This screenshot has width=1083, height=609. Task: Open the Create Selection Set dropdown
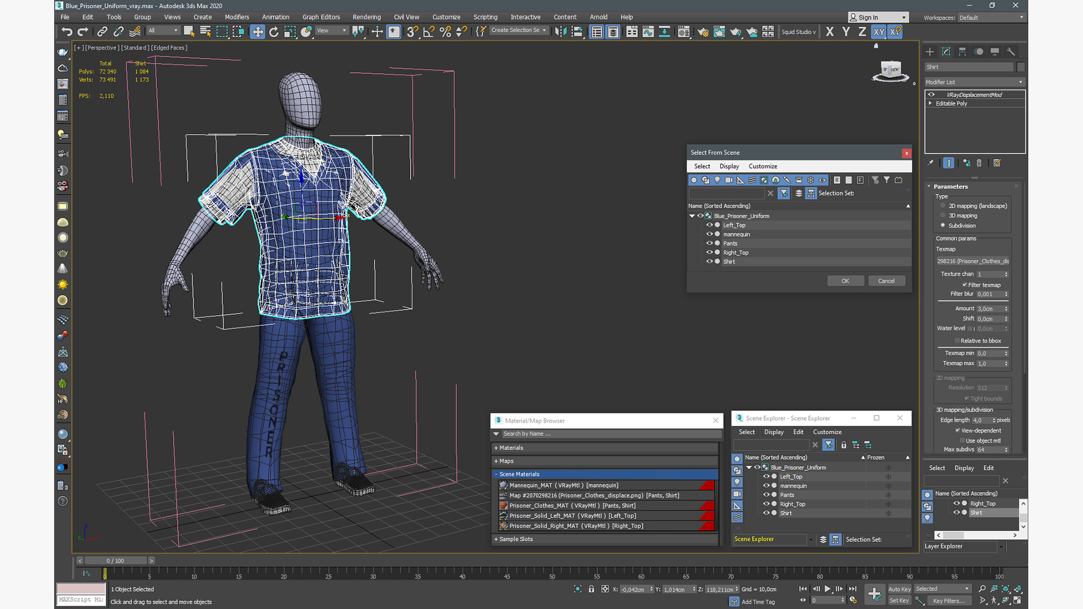pos(518,30)
